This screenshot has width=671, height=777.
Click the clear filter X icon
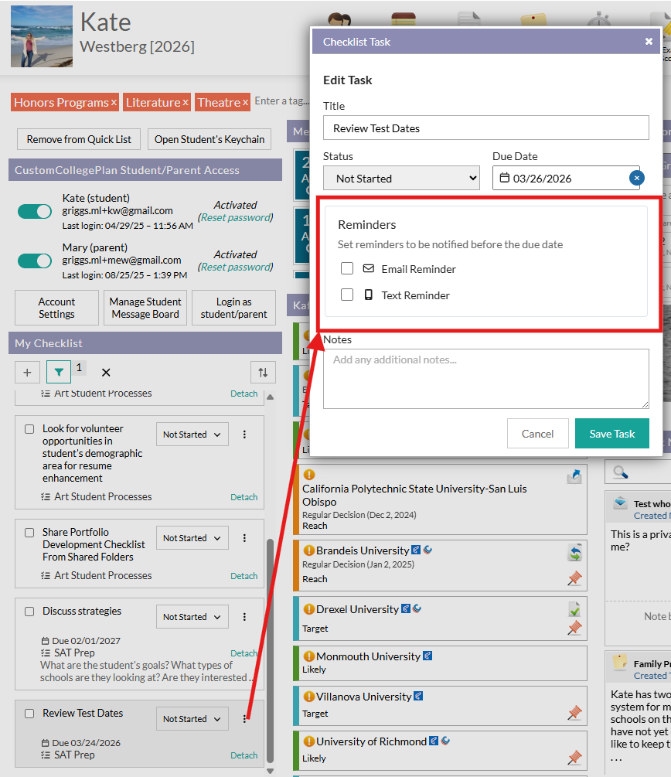[x=106, y=372]
